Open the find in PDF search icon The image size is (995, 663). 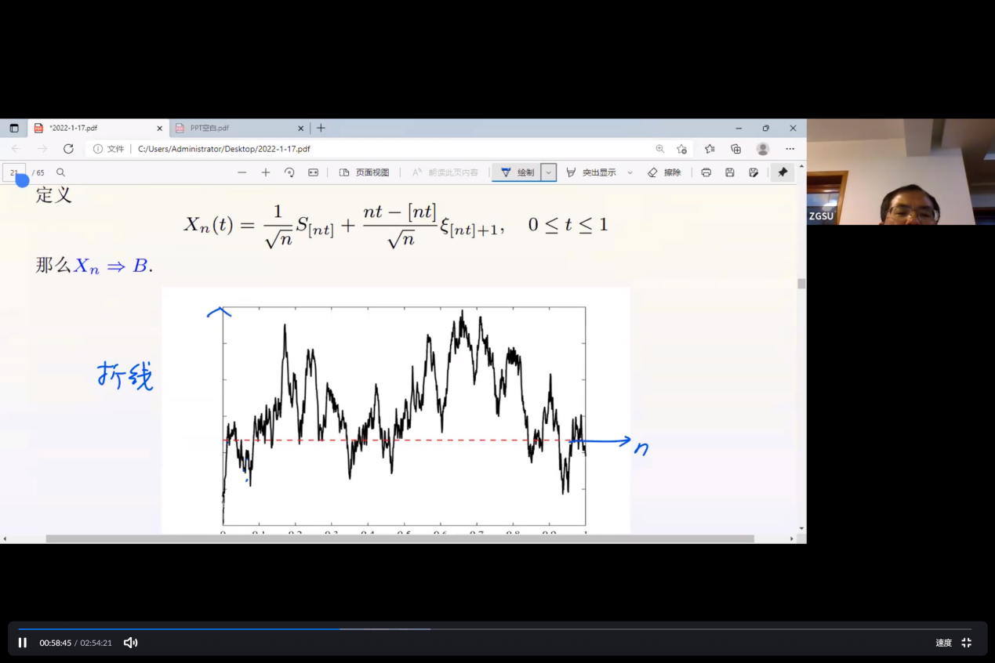pos(60,172)
